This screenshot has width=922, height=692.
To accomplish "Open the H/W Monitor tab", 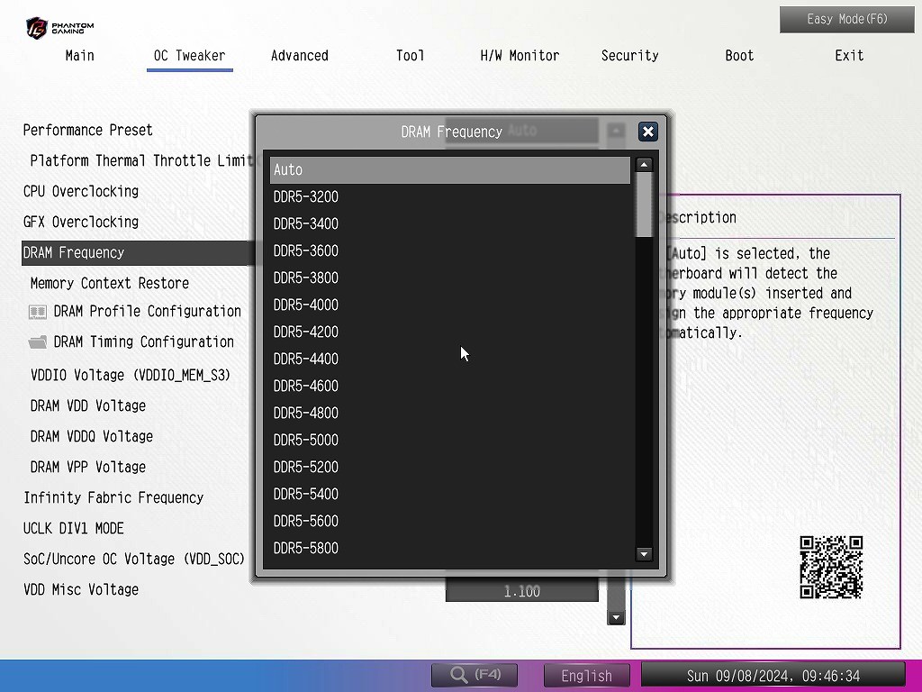I will pos(520,56).
